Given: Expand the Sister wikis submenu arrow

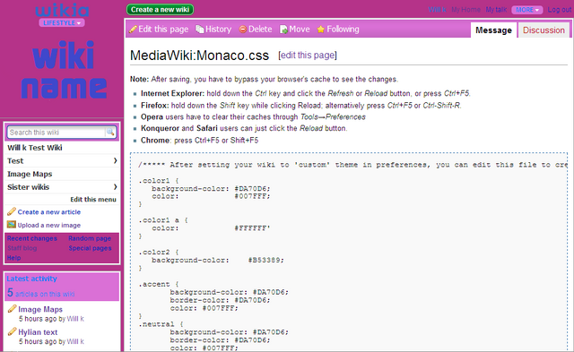Looking at the screenshot, I should tap(116, 187).
